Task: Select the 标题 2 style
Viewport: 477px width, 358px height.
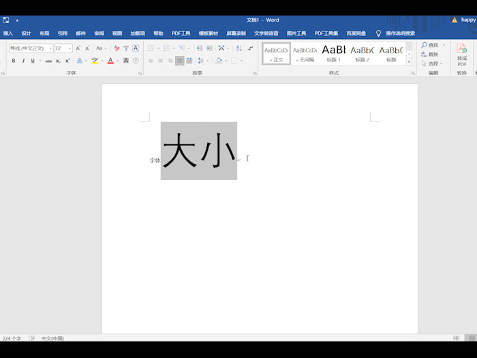Action: coord(363,54)
